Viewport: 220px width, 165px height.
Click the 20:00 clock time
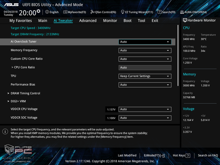click(x=28, y=13)
